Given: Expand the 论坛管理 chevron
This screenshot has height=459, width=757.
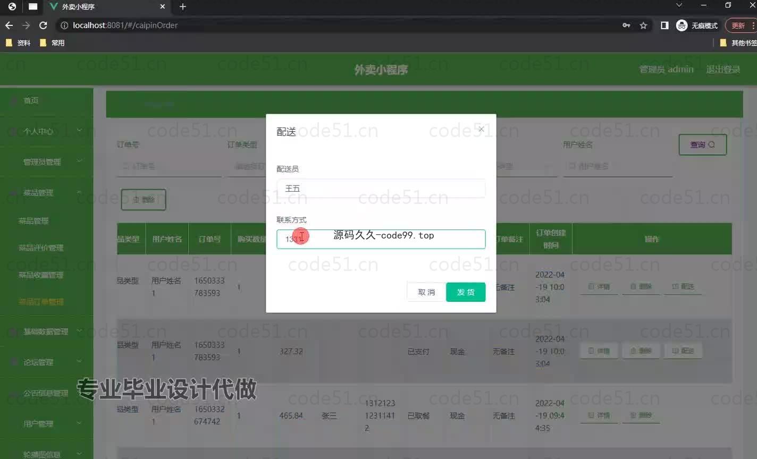Looking at the screenshot, I should point(79,362).
